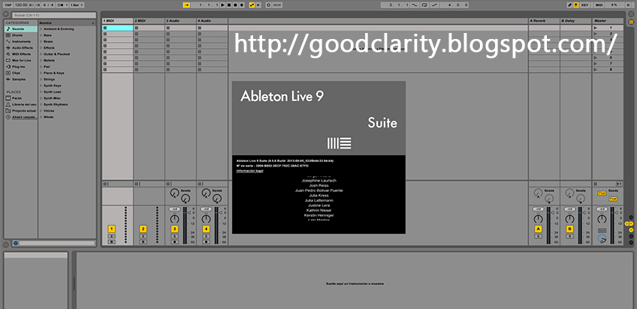The width and height of the screenshot is (637, 309).
Task: Expand the Bass folder
Action: 41,35
